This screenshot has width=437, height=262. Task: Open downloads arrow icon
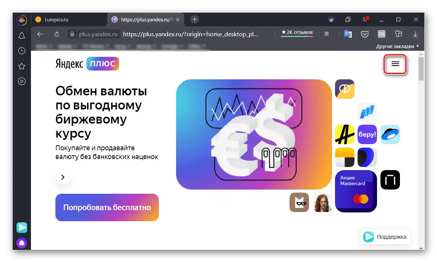[415, 34]
